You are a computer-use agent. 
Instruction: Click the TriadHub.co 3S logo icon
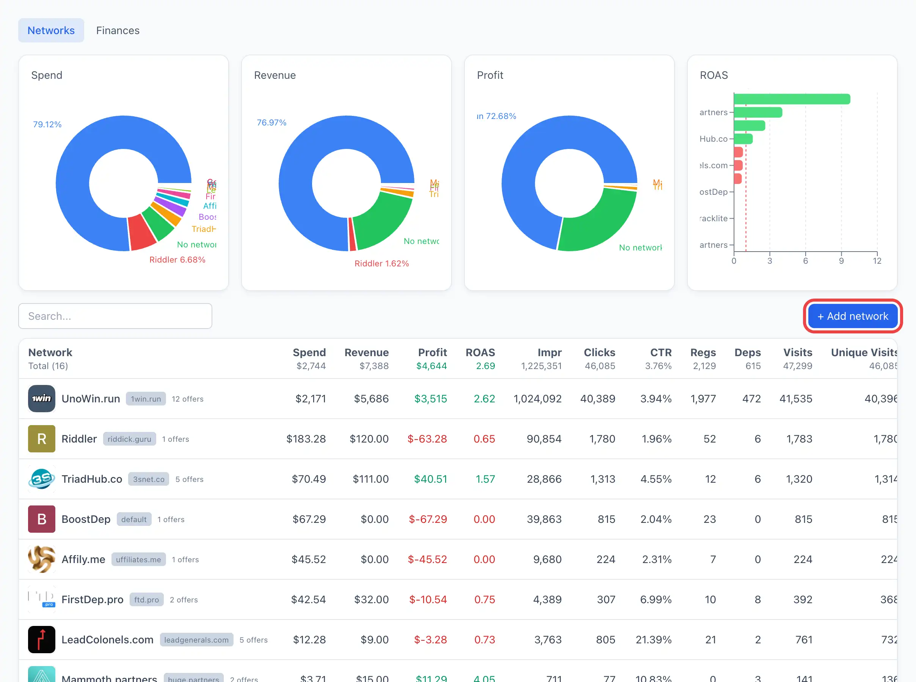pos(42,479)
